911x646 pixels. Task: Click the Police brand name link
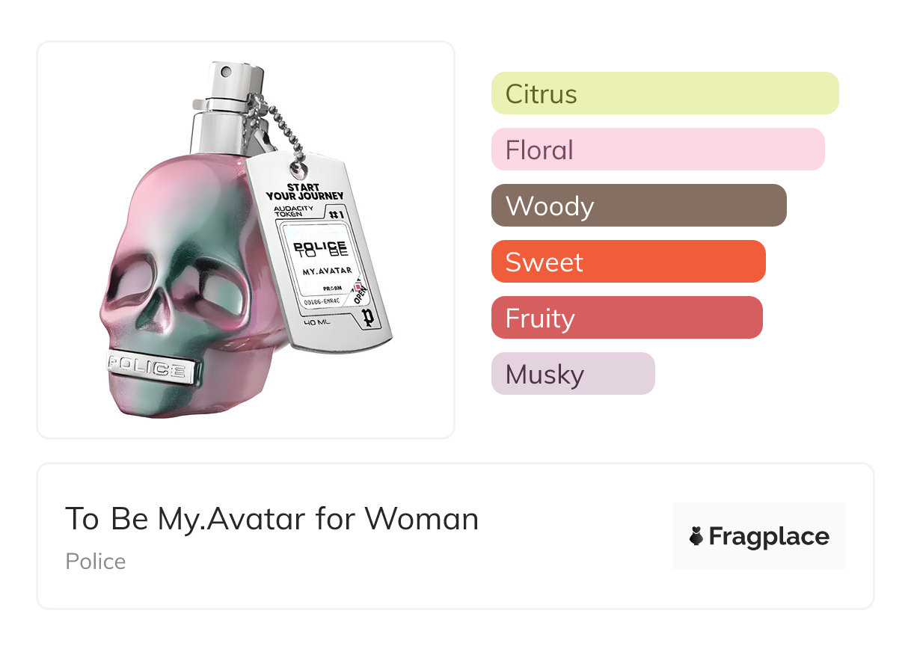pyautogui.click(x=96, y=562)
